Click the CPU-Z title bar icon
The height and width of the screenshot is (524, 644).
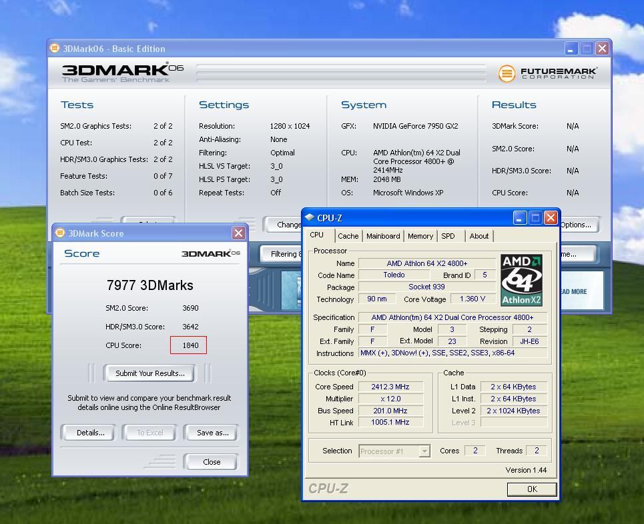click(309, 217)
